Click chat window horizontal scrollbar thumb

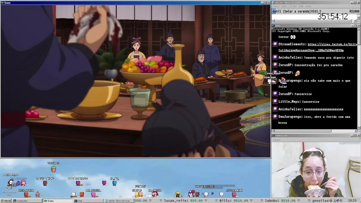pos(303,131)
